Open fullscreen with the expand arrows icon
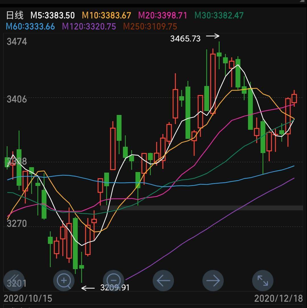Image resolution: width=307 pixels, height=308 pixels. click(263, 280)
